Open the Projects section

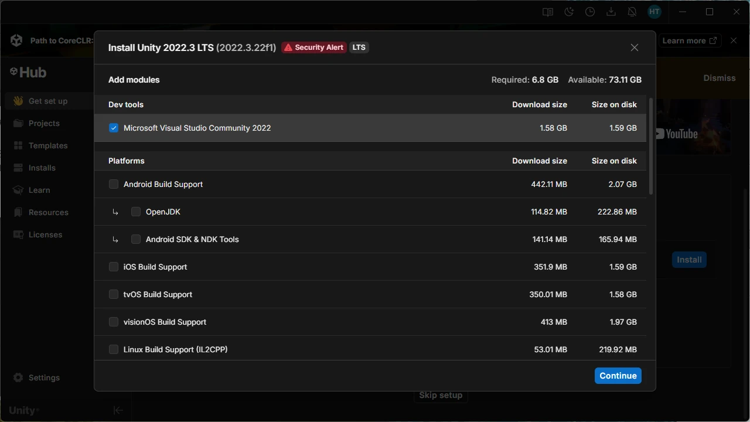(x=44, y=123)
